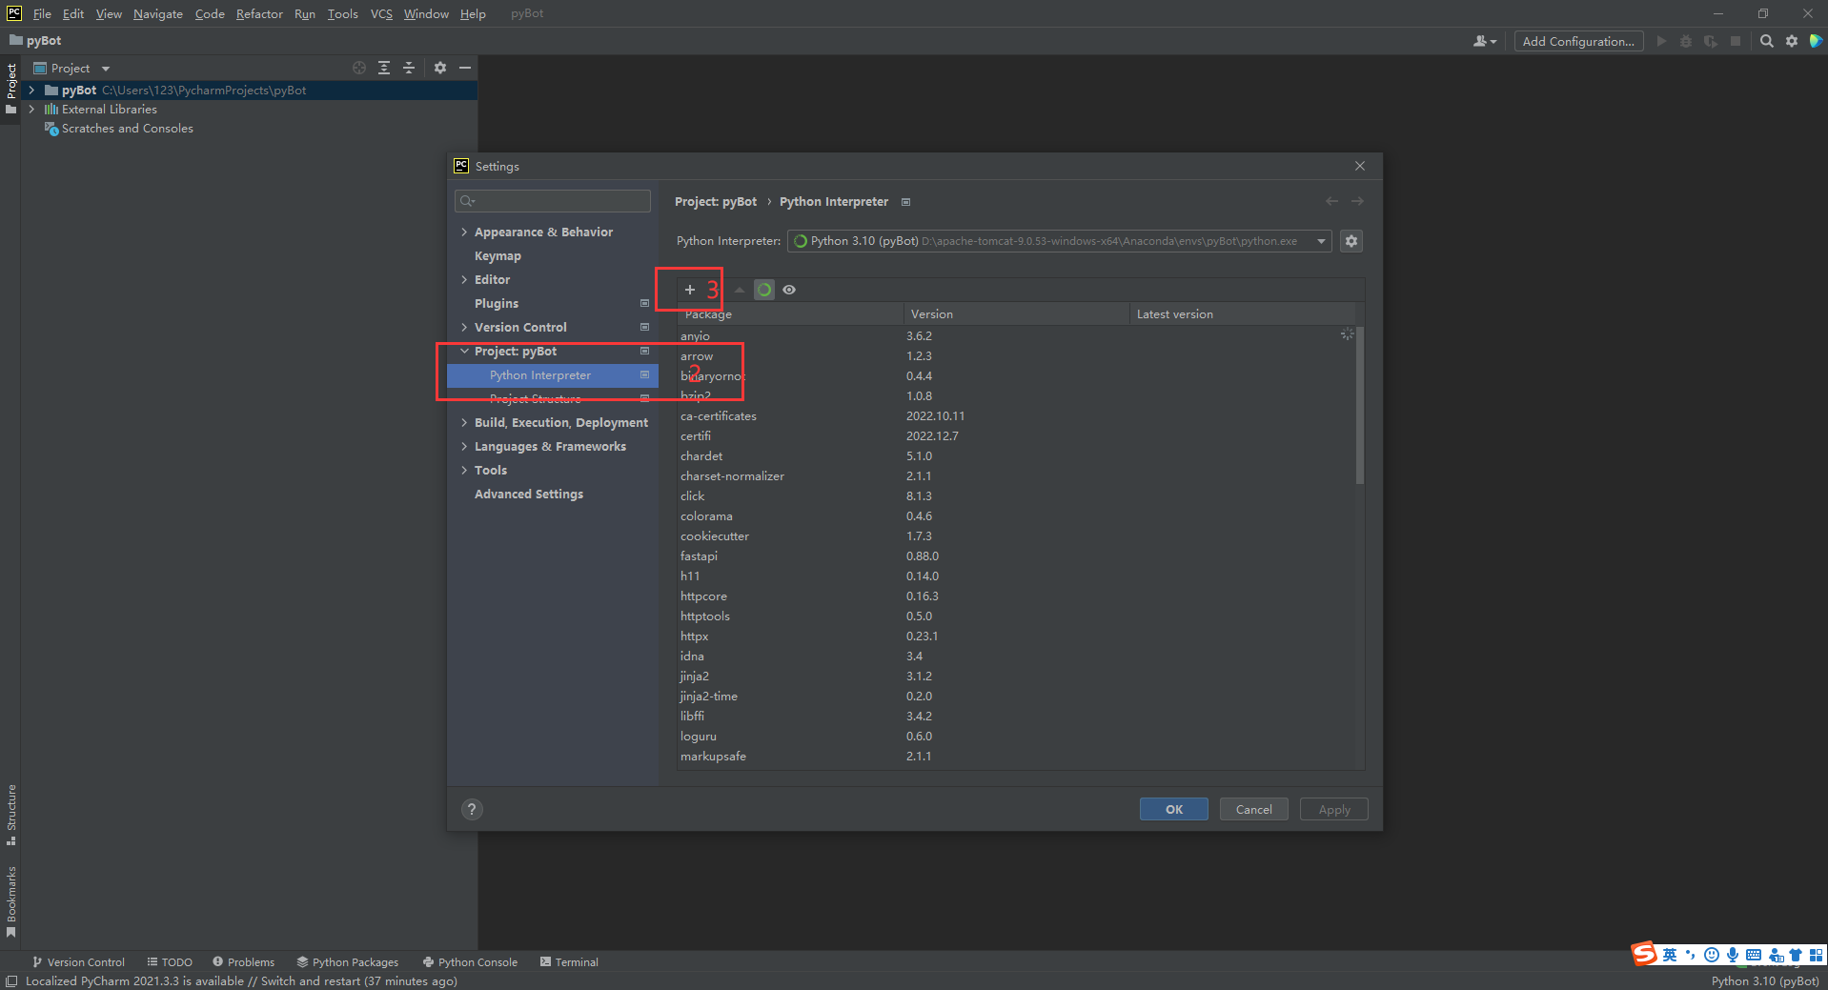Toggle the show early releases eye icon

(x=789, y=290)
